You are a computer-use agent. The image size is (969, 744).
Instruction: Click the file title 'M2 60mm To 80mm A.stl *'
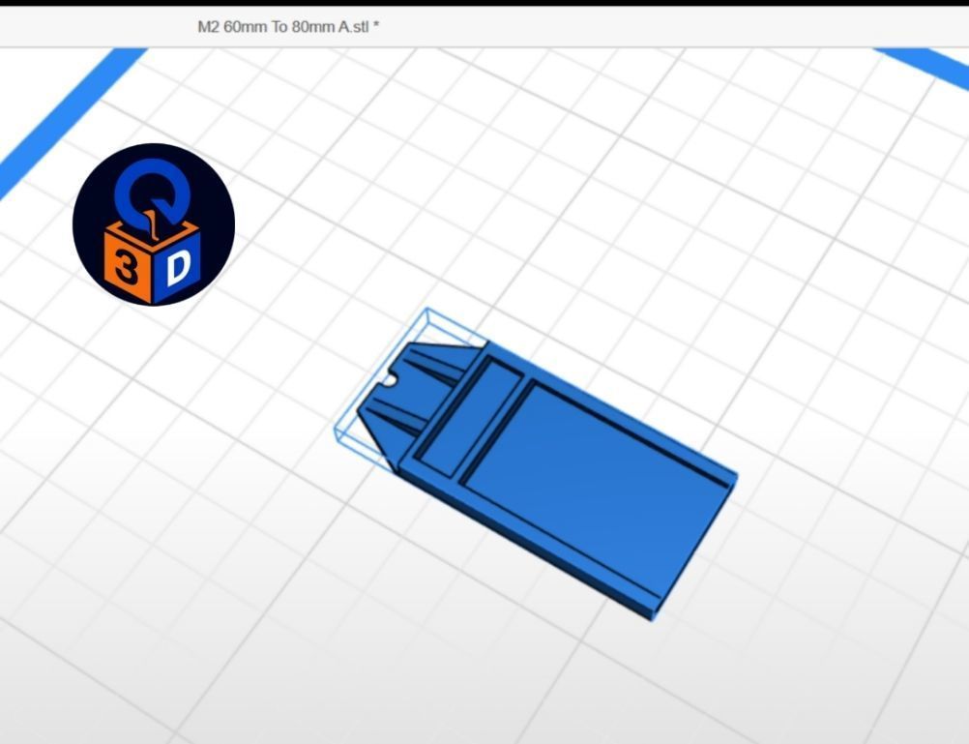click(x=288, y=26)
